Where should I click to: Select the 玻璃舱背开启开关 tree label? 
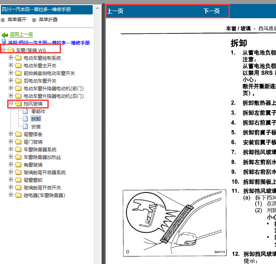pyautogui.click(x=42, y=188)
